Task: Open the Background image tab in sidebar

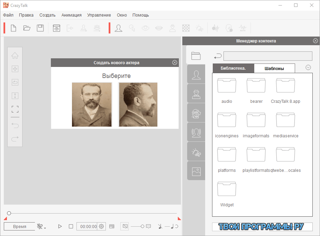Action: 196,171
